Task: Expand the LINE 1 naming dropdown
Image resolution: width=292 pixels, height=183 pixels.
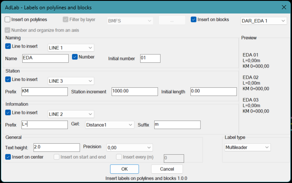Action: click(x=71, y=48)
